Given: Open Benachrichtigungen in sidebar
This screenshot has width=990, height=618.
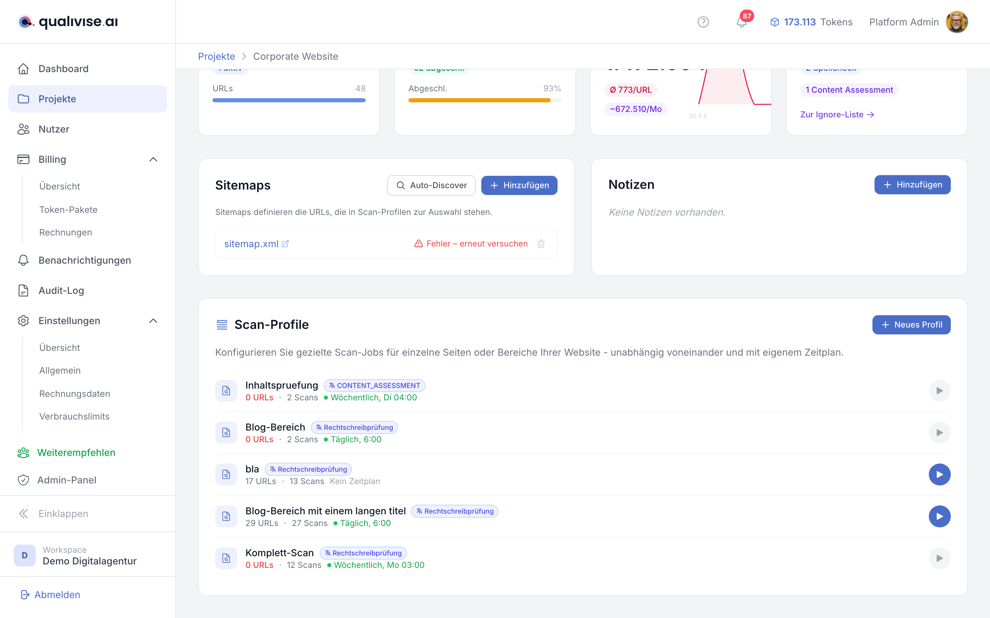Looking at the screenshot, I should coord(88,260).
